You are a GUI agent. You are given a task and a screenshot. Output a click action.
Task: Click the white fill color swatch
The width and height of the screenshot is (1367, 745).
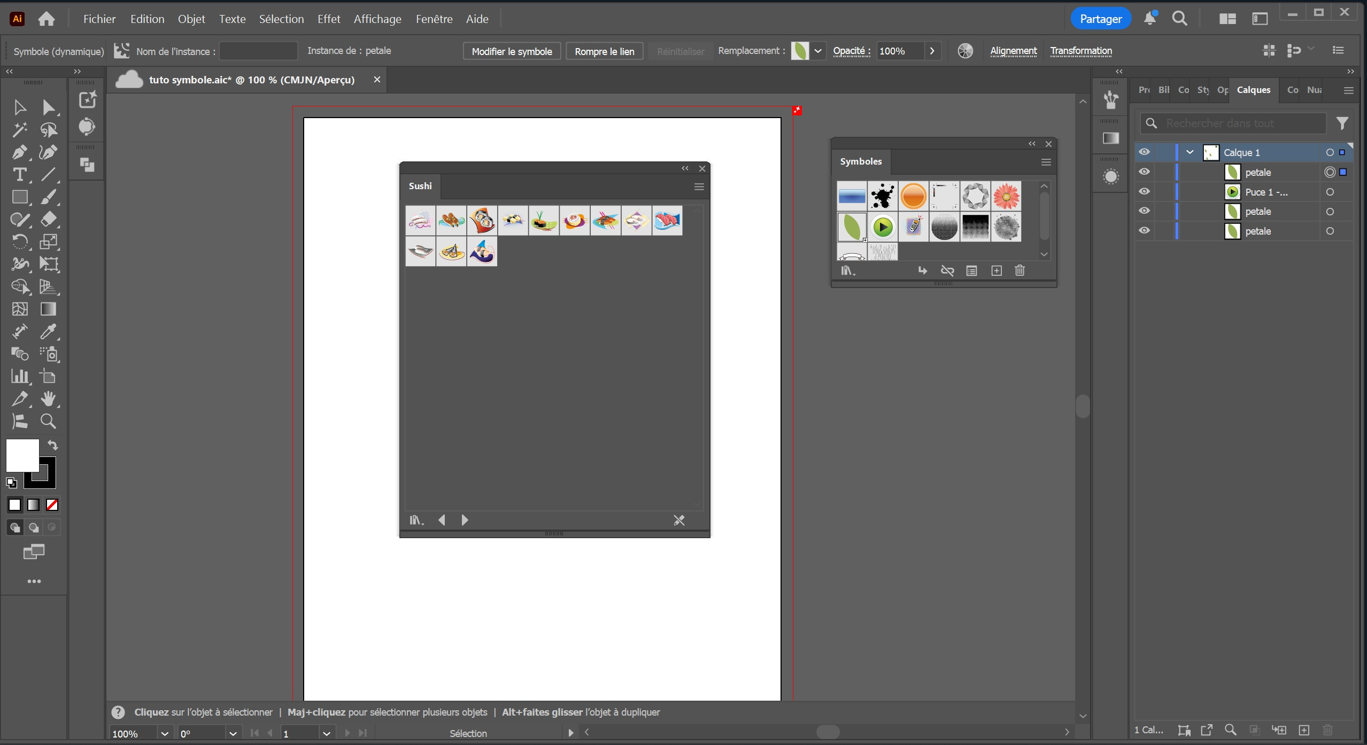coord(21,454)
